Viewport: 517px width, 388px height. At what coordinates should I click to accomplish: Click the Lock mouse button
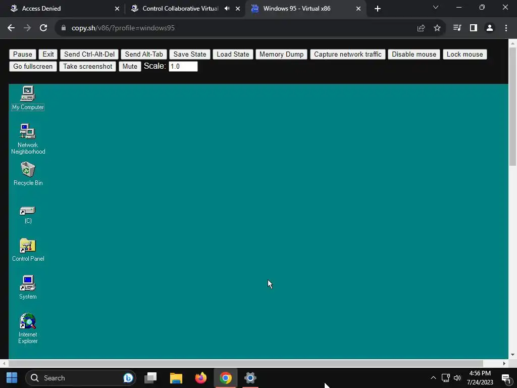[x=464, y=54]
